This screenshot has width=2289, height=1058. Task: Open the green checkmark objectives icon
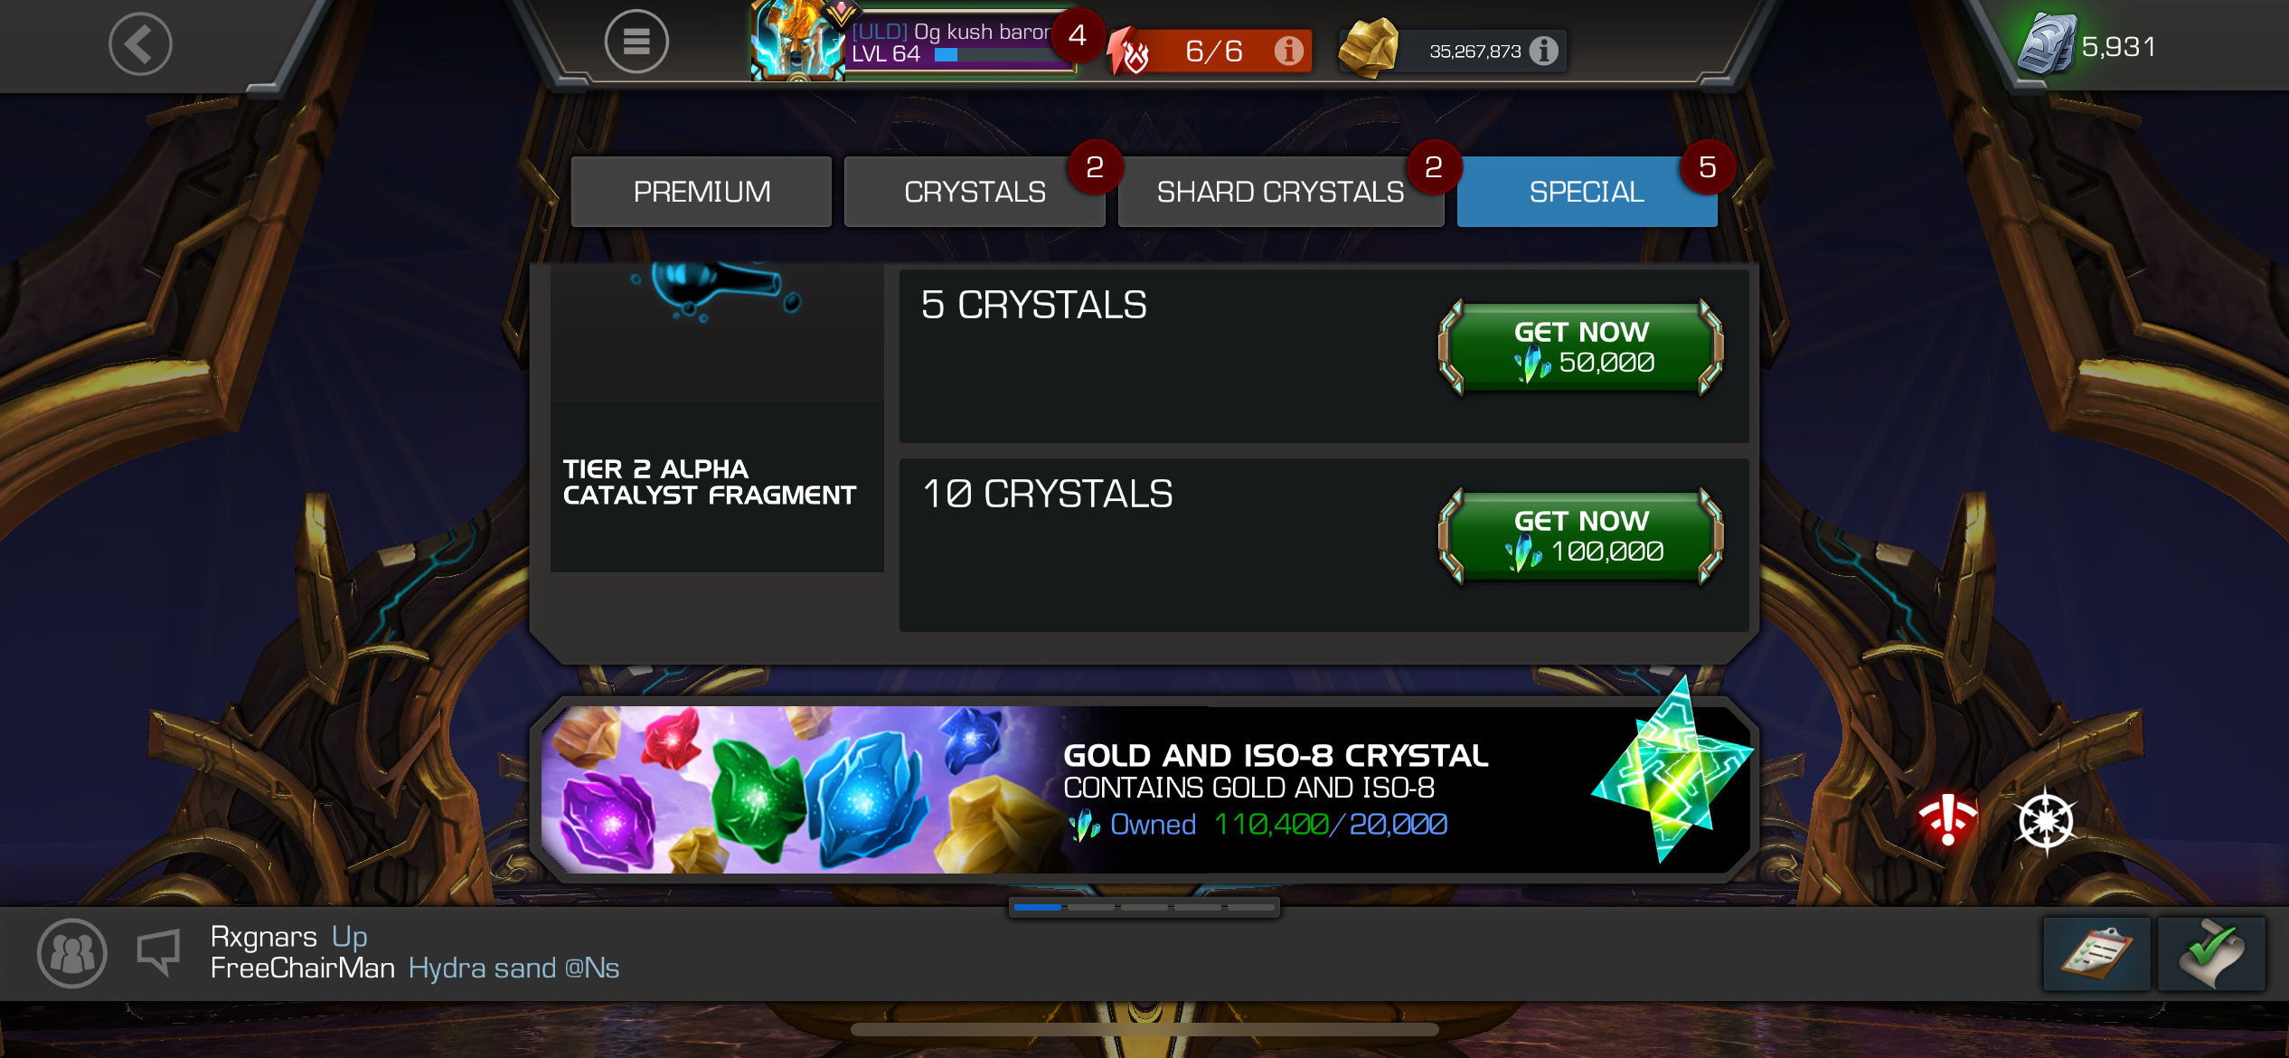(x=2211, y=954)
